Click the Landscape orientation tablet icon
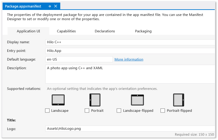The width and height of the screenshot is (218, 140). pyautogui.click(x=58, y=100)
